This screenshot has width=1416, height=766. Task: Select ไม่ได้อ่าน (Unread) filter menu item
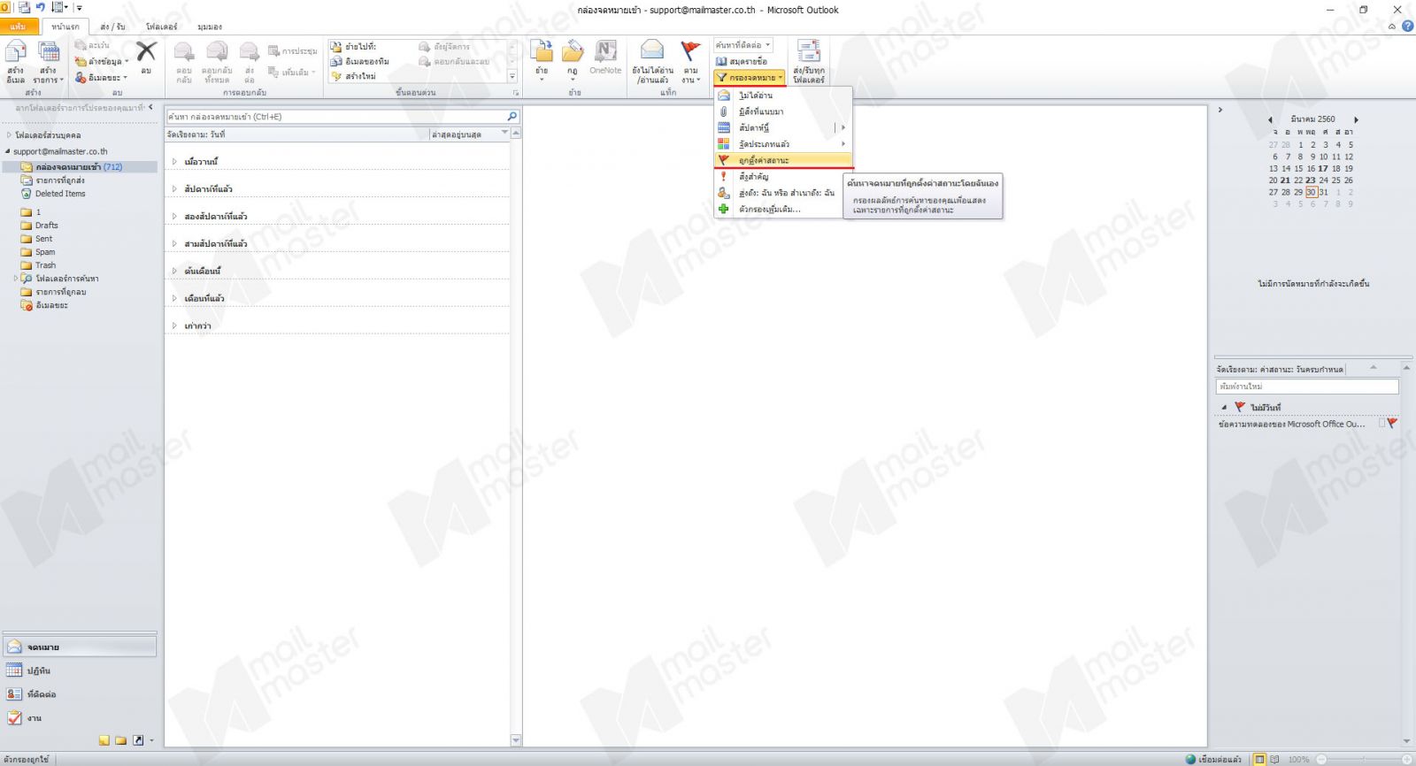pyautogui.click(x=782, y=96)
